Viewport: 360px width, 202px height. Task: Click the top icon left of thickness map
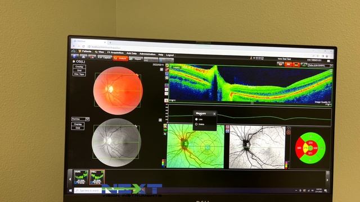click(165, 126)
